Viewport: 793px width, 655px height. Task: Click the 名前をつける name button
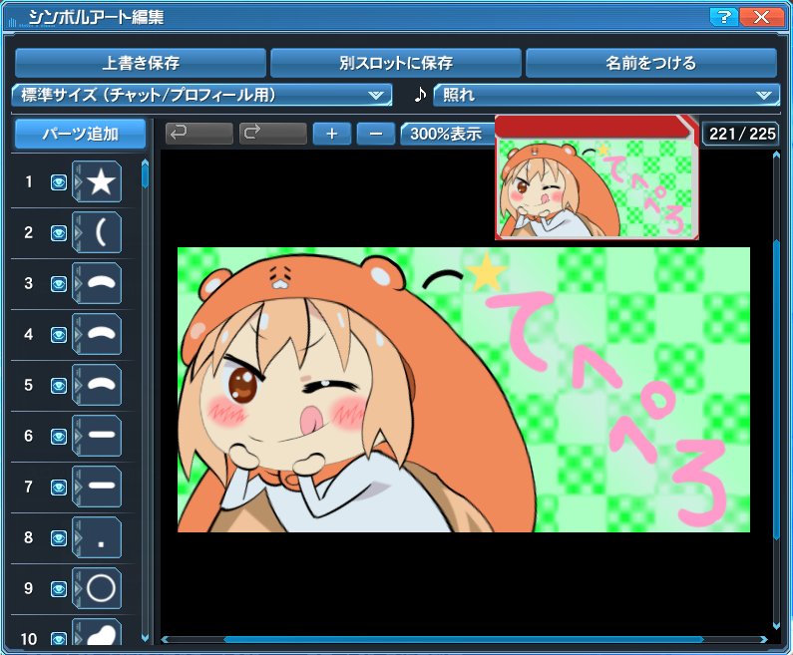click(651, 63)
